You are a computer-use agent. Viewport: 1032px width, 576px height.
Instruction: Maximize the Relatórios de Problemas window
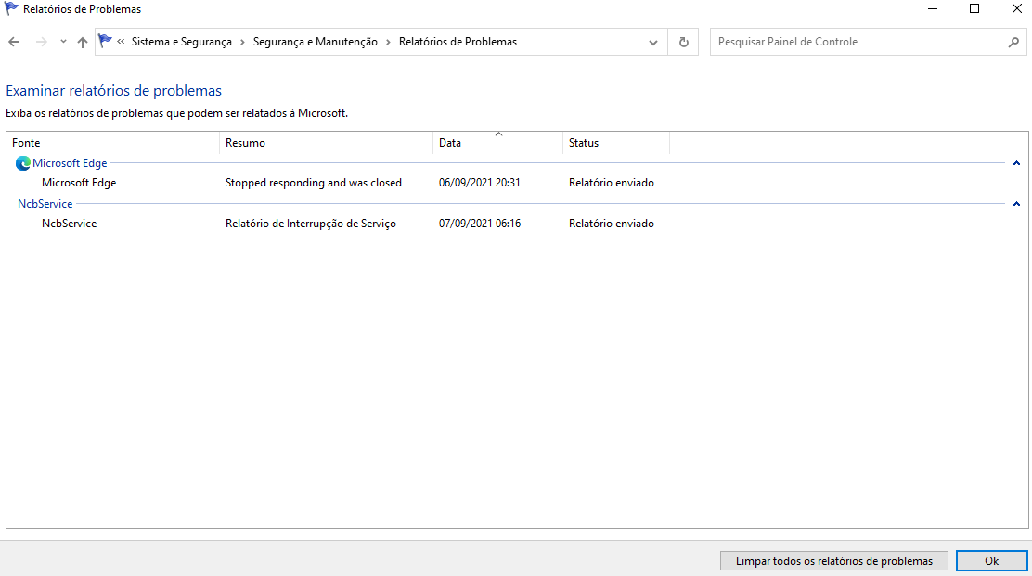(x=974, y=9)
